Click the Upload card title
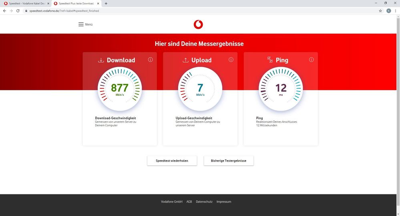The image size is (400, 216). click(x=201, y=60)
